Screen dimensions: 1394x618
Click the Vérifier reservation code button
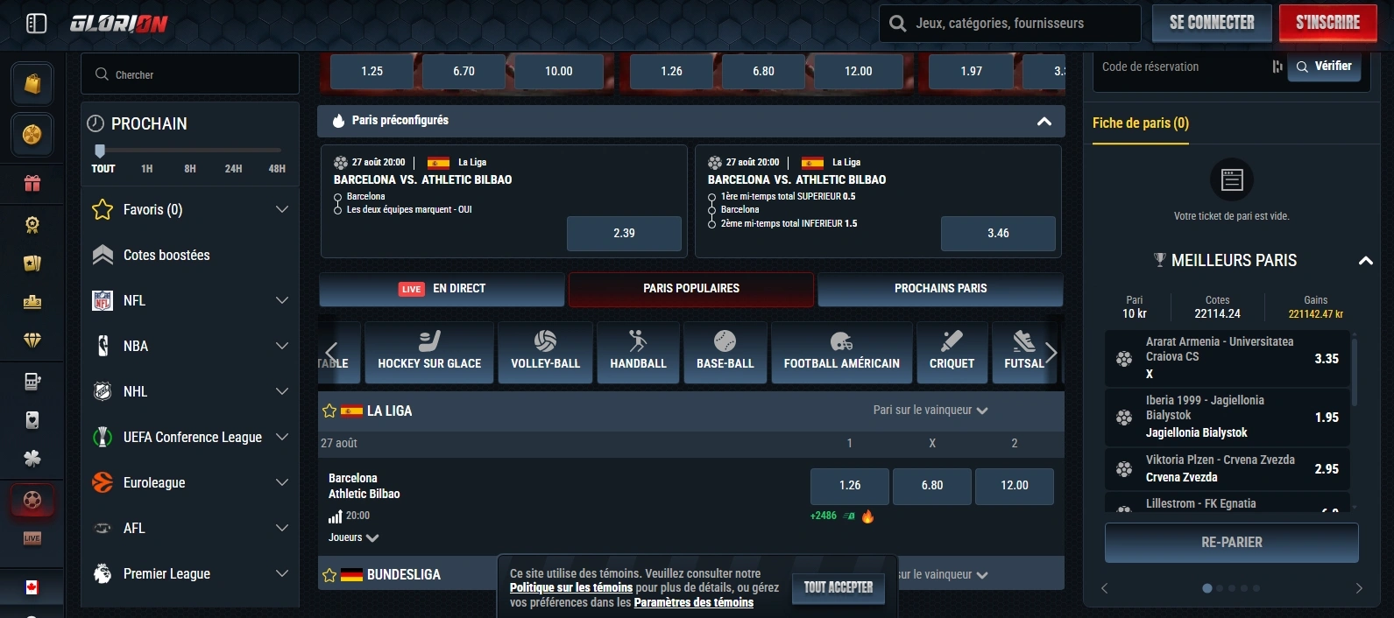tap(1324, 67)
